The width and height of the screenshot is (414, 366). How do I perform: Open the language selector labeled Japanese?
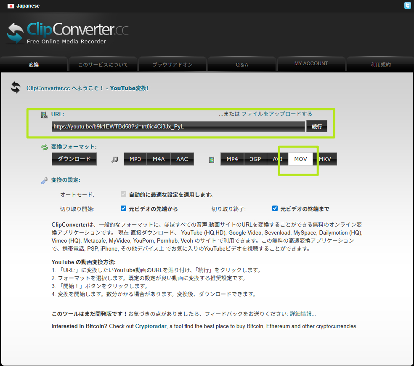coord(27,6)
